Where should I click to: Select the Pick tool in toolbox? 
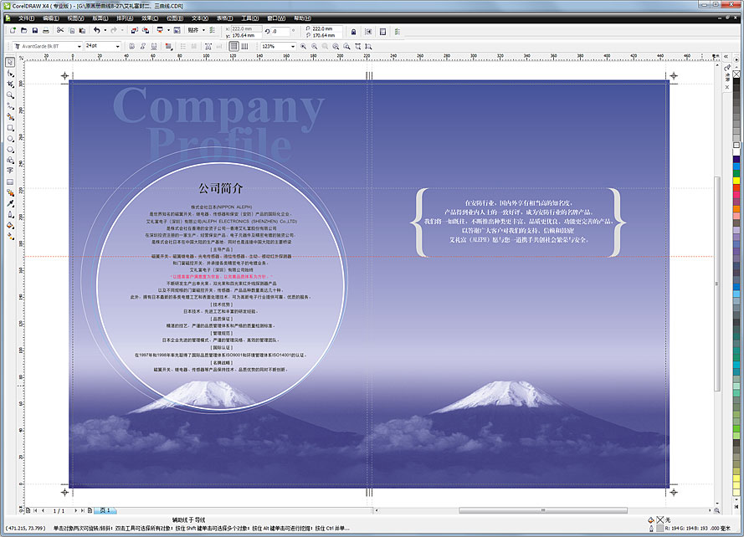(x=10, y=62)
